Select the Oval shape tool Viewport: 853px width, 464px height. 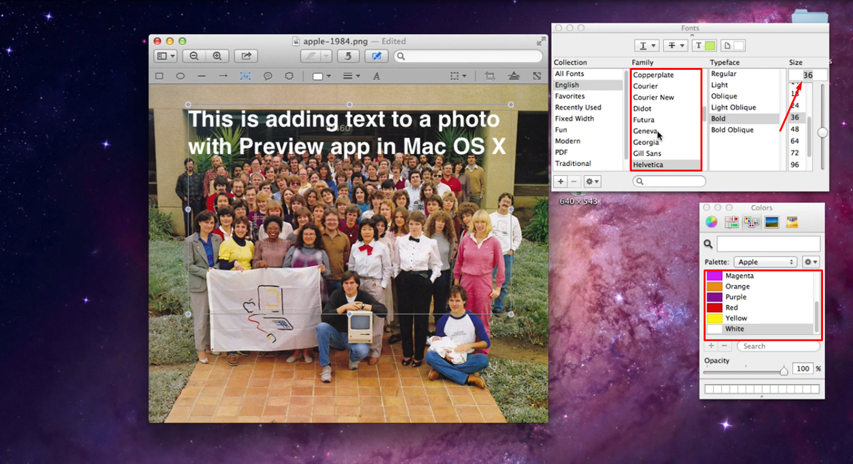click(x=181, y=77)
